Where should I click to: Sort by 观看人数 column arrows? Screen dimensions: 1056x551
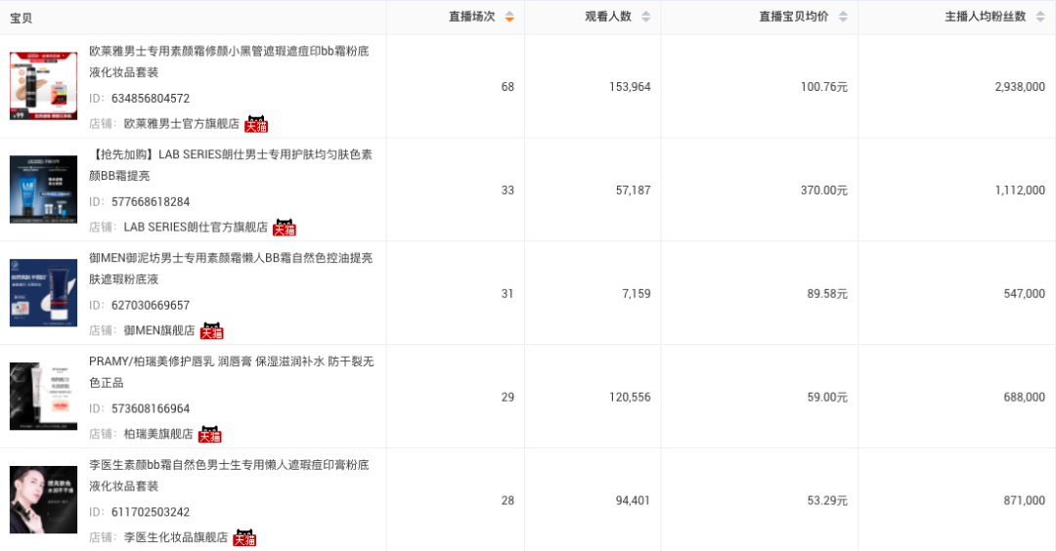click(x=646, y=17)
